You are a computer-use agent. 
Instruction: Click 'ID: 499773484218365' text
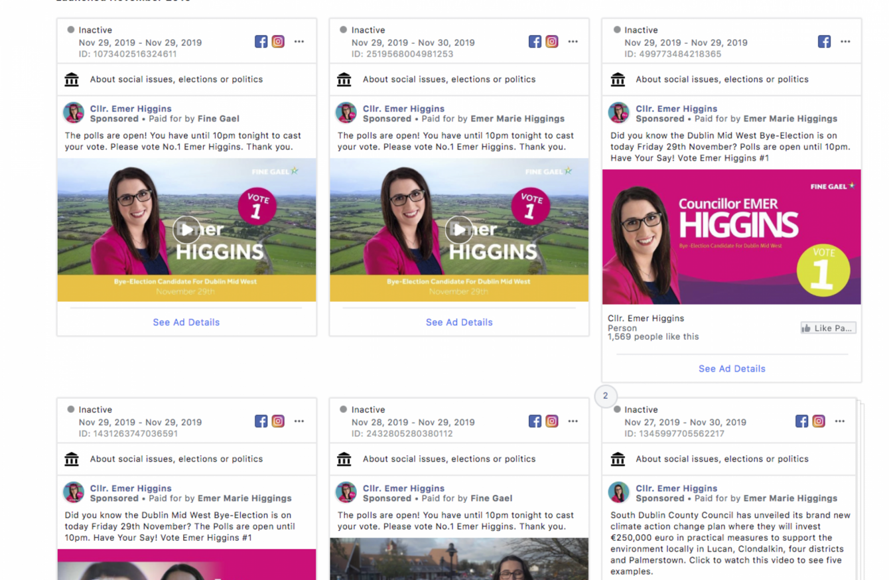[673, 54]
